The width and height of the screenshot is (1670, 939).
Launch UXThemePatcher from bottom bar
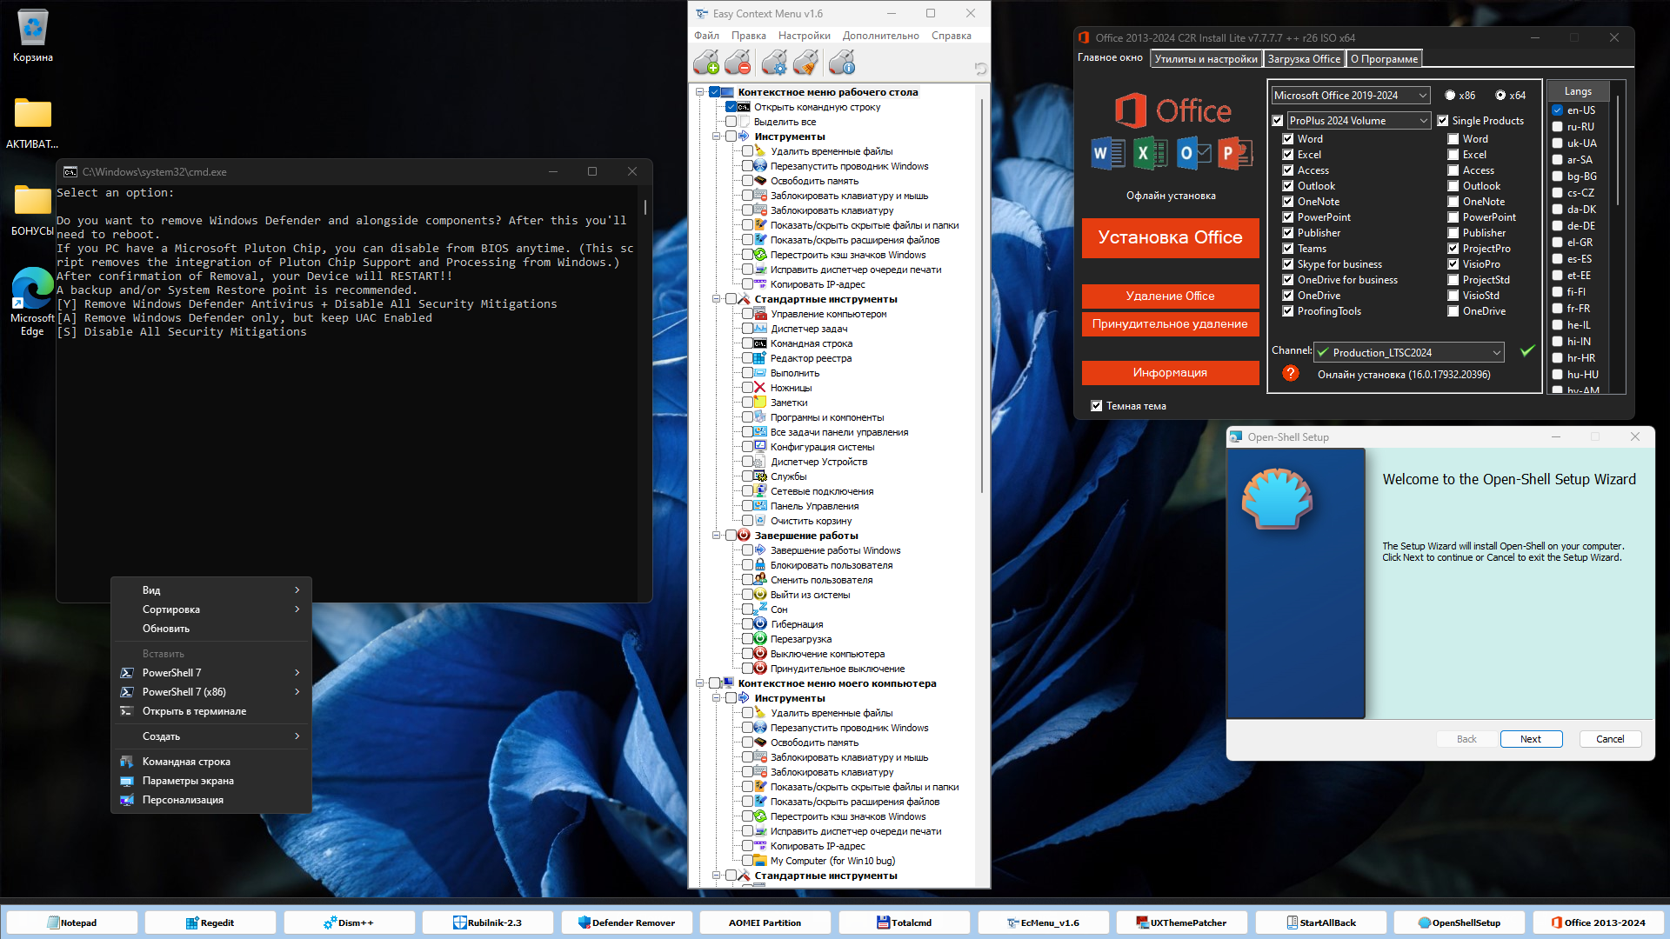(x=1182, y=922)
